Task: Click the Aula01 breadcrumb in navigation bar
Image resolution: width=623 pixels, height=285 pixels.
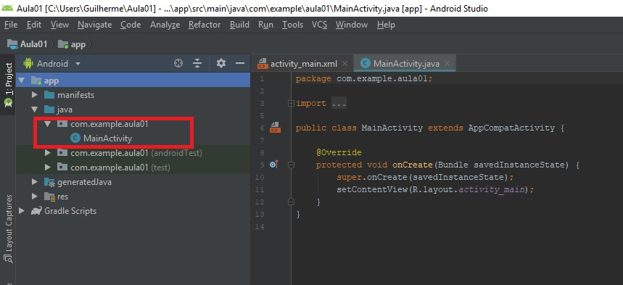Action: click(28, 44)
